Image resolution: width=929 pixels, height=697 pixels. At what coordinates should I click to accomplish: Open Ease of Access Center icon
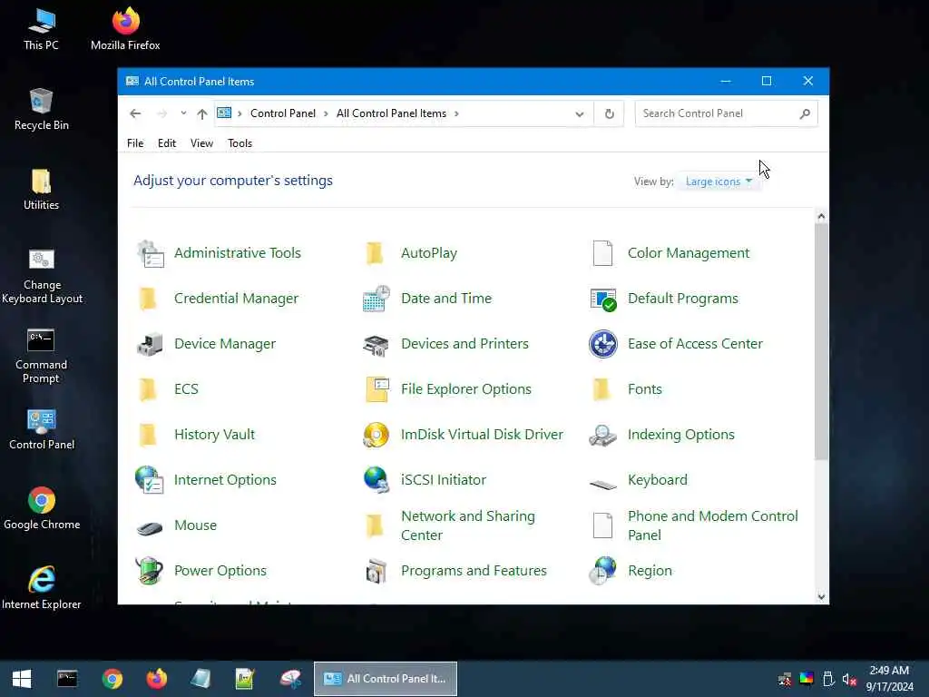[x=603, y=344]
